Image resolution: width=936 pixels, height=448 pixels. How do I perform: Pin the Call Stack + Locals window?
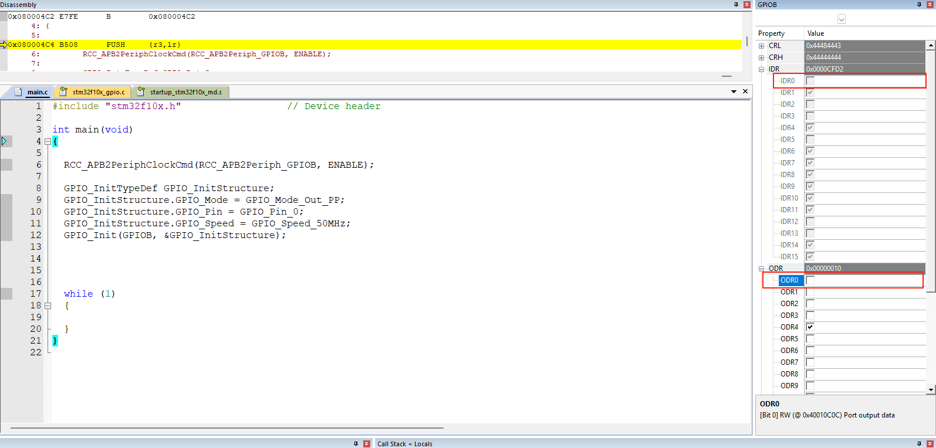[919, 444]
